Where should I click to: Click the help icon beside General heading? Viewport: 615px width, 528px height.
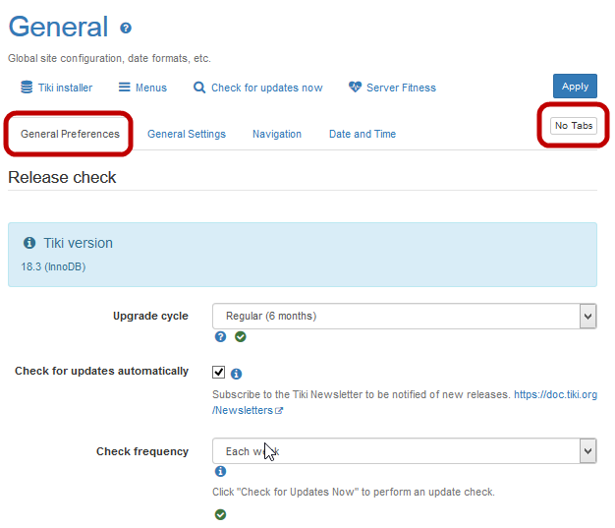click(126, 29)
